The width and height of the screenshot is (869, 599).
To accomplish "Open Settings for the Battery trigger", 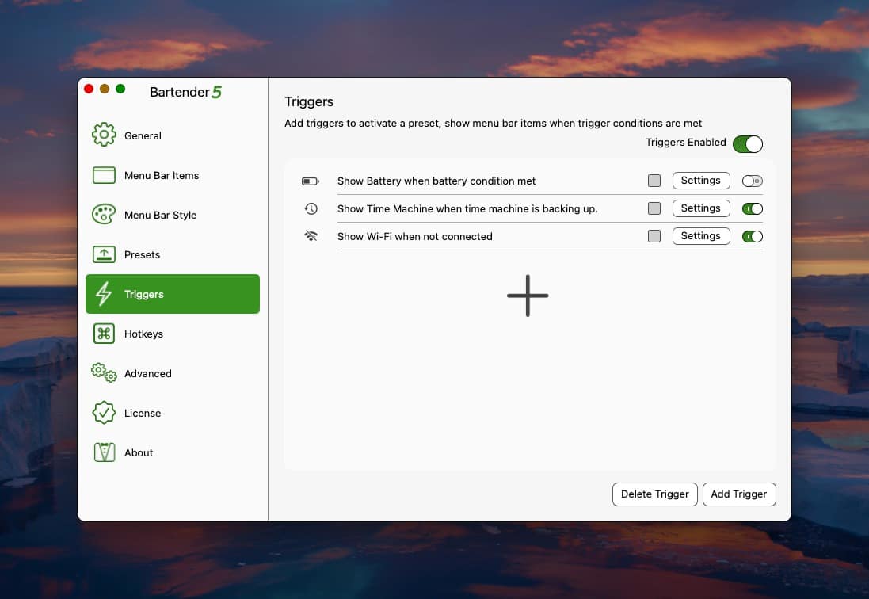I will (x=700, y=181).
